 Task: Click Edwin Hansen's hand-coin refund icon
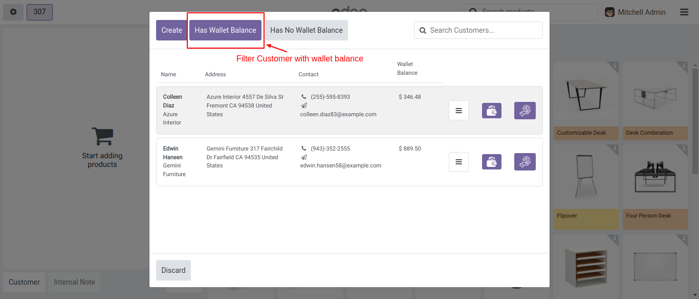525,162
